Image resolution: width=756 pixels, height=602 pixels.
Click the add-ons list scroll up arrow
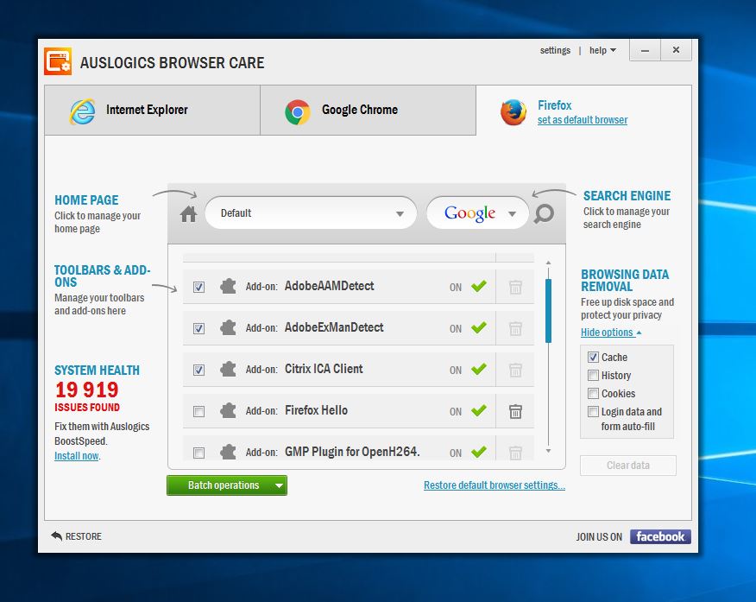point(548,263)
